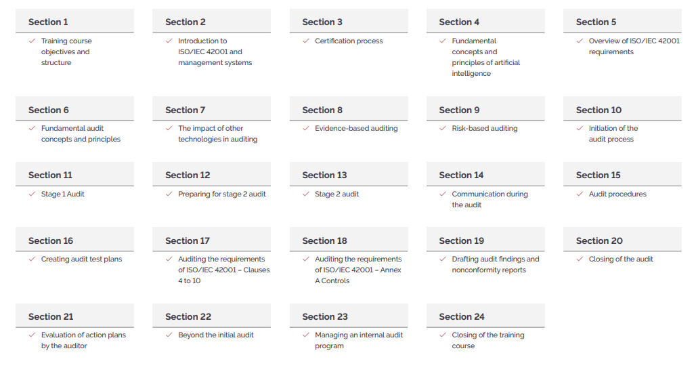Select the Section 5 header

point(622,21)
